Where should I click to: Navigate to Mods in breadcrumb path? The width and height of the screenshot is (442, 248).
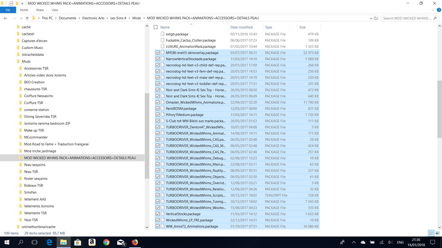pos(137,18)
